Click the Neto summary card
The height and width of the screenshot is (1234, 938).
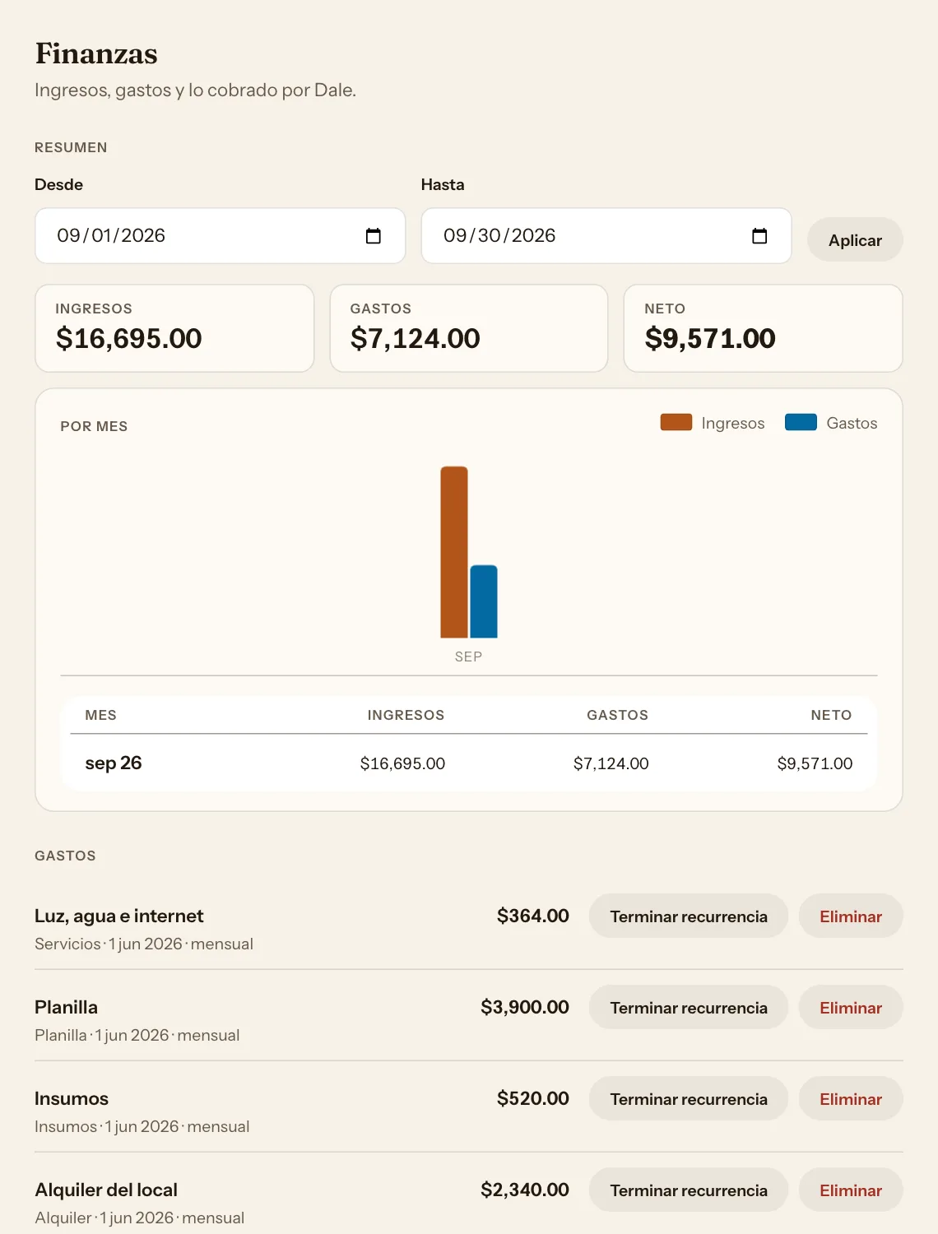tap(764, 328)
